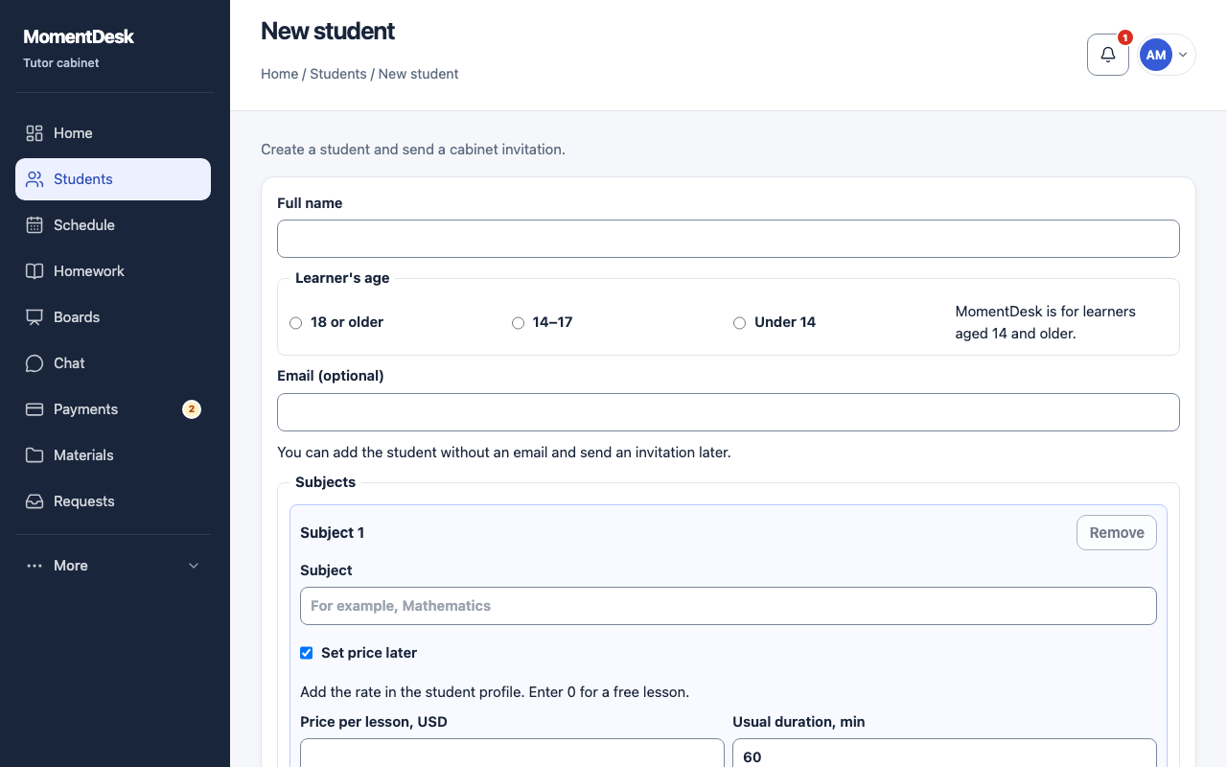Click the Chat bubble icon
Screen dimensions: 1227x767
(x=35, y=363)
